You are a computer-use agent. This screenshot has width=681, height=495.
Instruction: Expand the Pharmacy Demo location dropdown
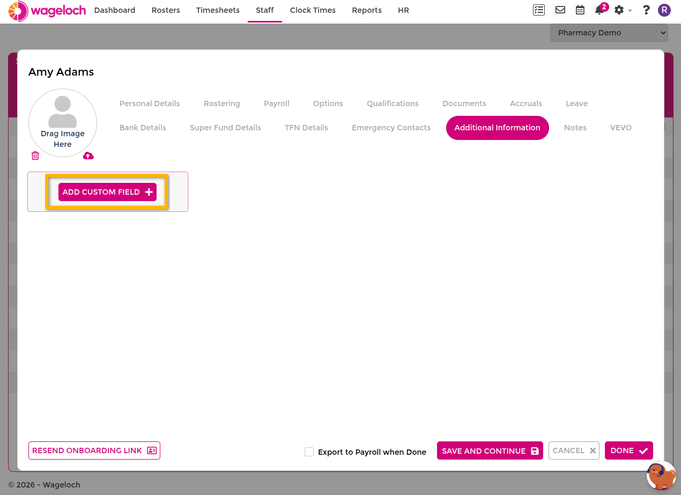[x=609, y=33]
